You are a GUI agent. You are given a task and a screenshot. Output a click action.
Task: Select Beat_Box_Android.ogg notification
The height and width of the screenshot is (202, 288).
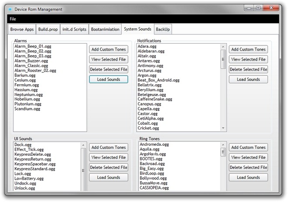coord(159,80)
